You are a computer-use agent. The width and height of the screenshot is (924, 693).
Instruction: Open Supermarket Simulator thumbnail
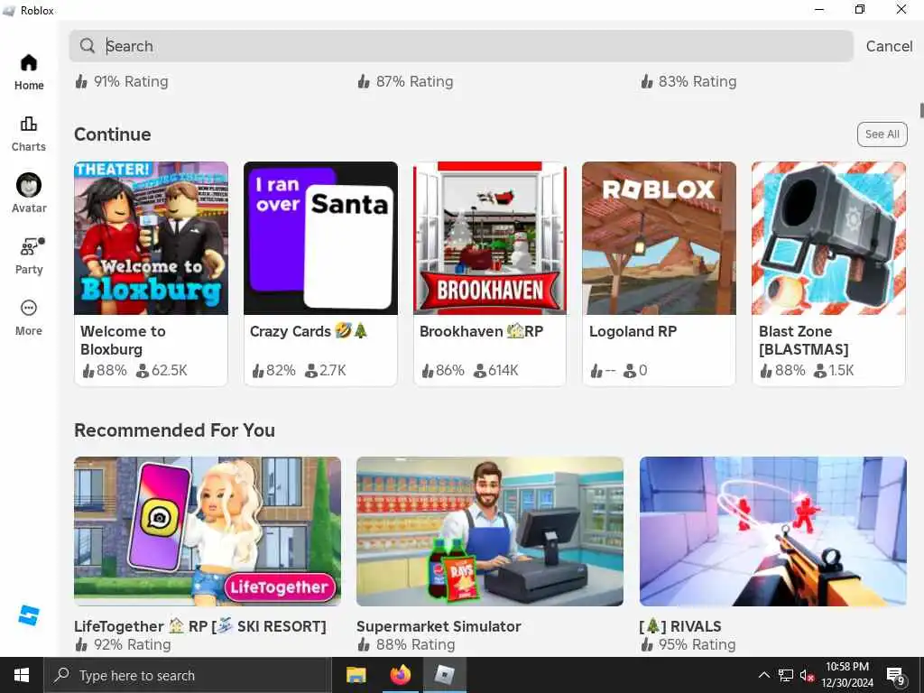tap(490, 531)
